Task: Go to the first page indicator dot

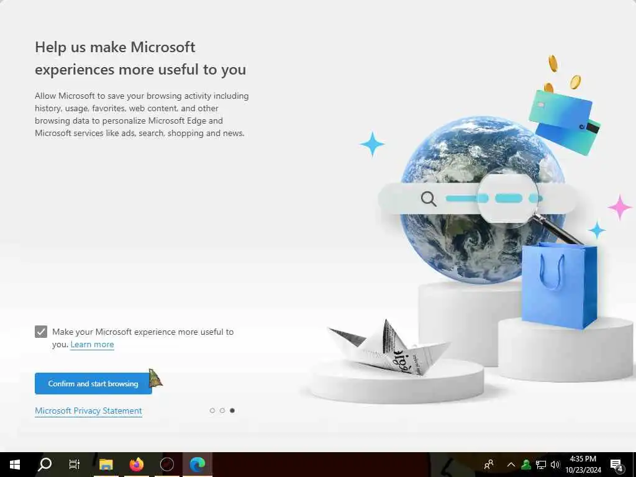Action: [x=212, y=411]
